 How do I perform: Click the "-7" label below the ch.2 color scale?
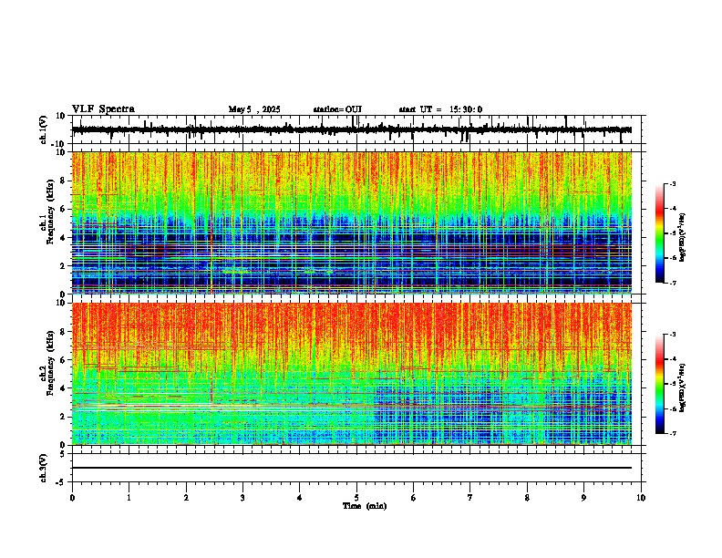click(672, 433)
